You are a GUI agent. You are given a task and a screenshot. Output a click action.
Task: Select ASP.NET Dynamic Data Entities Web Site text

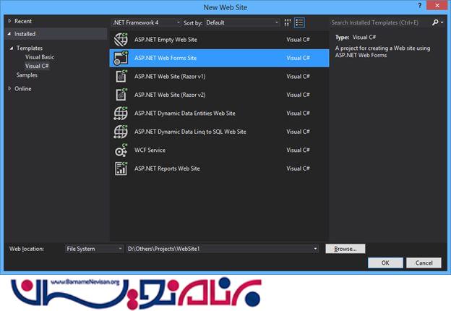[x=184, y=113]
